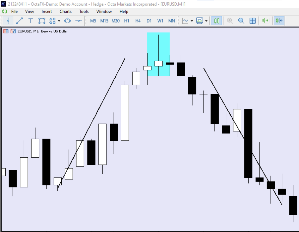The width and height of the screenshot is (299, 232).
Task: Switch to MN timeframe
Action: coord(172,21)
